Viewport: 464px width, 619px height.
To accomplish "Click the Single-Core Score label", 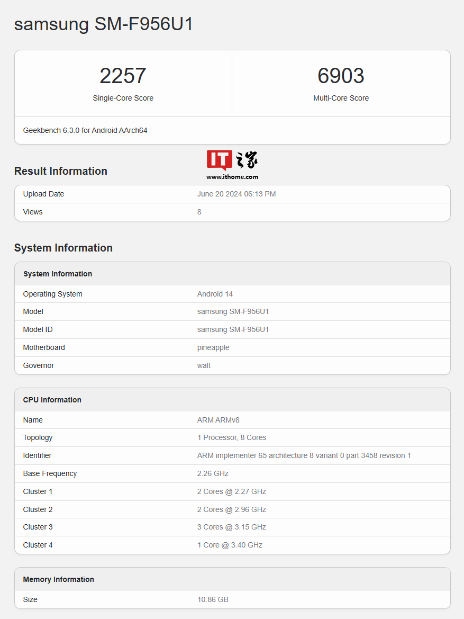I will pyautogui.click(x=123, y=98).
